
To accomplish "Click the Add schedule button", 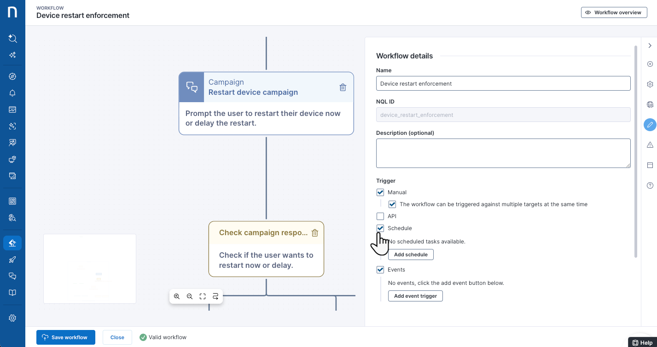I will pos(411,254).
